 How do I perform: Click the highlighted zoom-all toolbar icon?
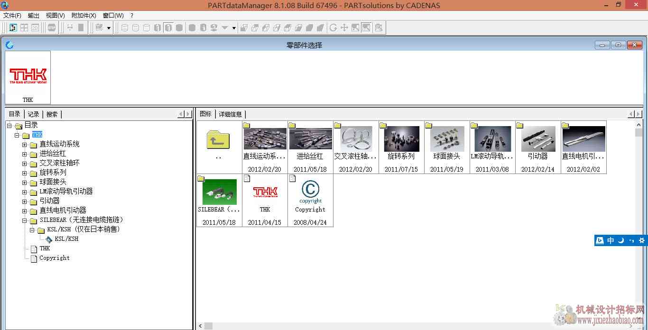pyautogui.click(x=366, y=27)
